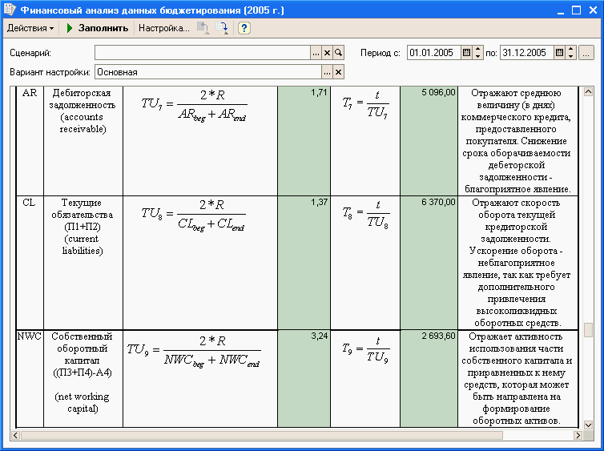This screenshot has height=451, width=604.
Task: Click the vertical scrollbar thumb
Action: (588, 330)
